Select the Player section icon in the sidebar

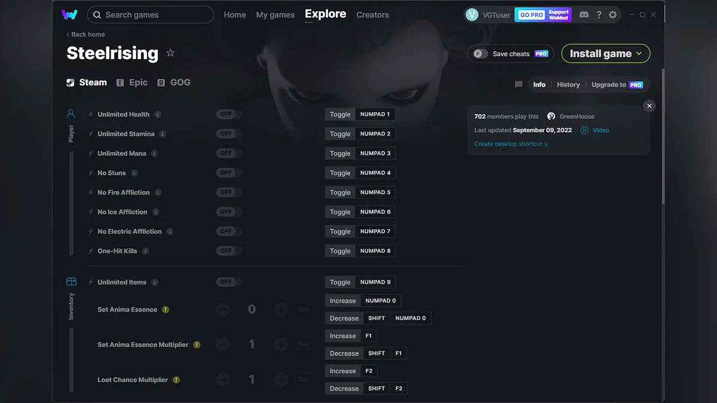(71, 113)
